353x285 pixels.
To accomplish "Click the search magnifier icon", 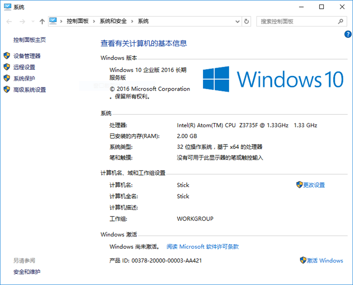I will pos(341,21).
